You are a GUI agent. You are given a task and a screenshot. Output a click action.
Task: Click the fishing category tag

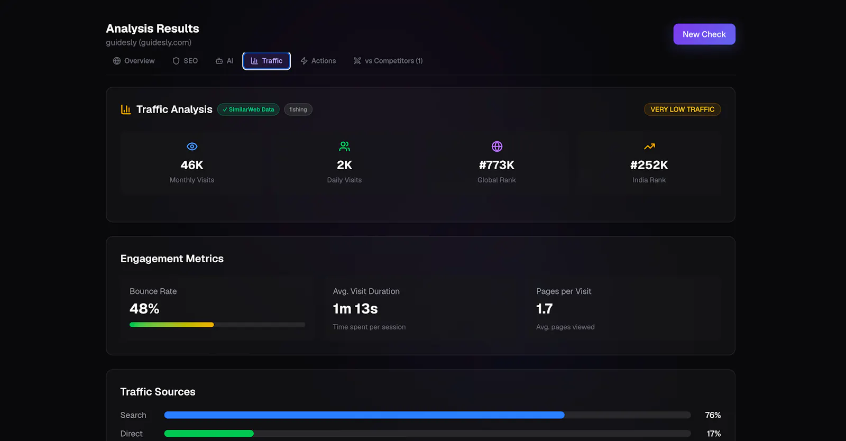coord(298,109)
